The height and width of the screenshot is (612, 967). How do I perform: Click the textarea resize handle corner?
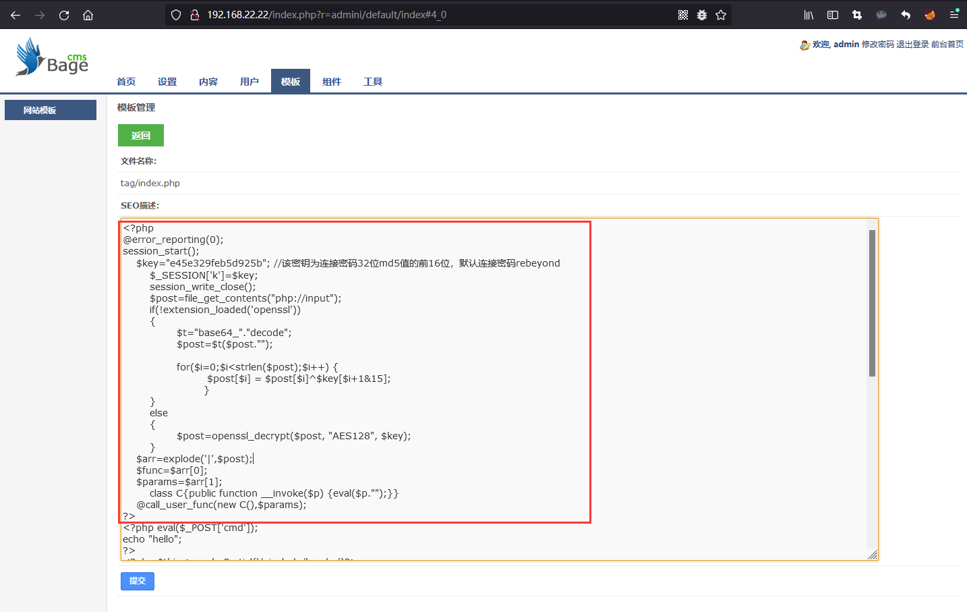coord(873,555)
